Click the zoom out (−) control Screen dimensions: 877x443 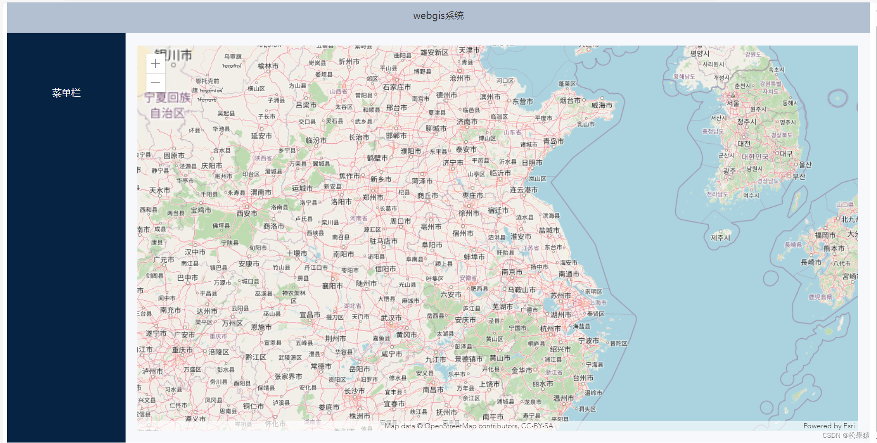click(155, 82)
